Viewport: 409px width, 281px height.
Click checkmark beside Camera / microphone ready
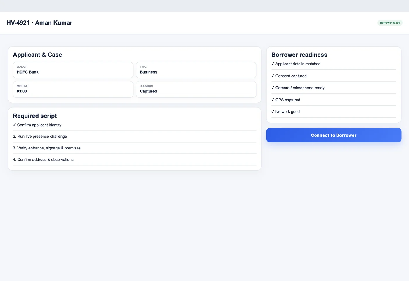[x=273, y=88]
